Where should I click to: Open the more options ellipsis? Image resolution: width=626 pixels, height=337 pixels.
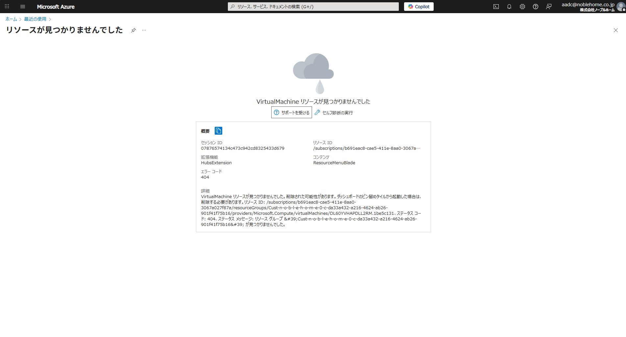tap(144, 30)
